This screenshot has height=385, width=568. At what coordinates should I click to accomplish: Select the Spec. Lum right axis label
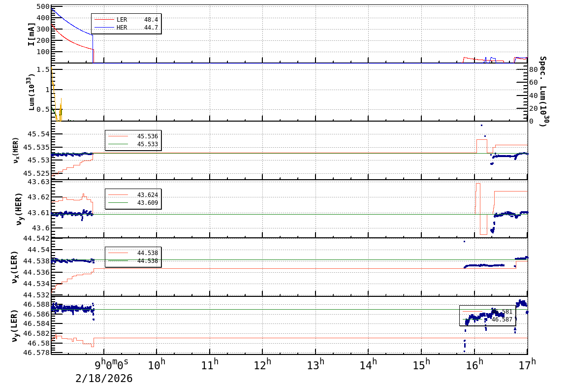[x=543, y=92]
